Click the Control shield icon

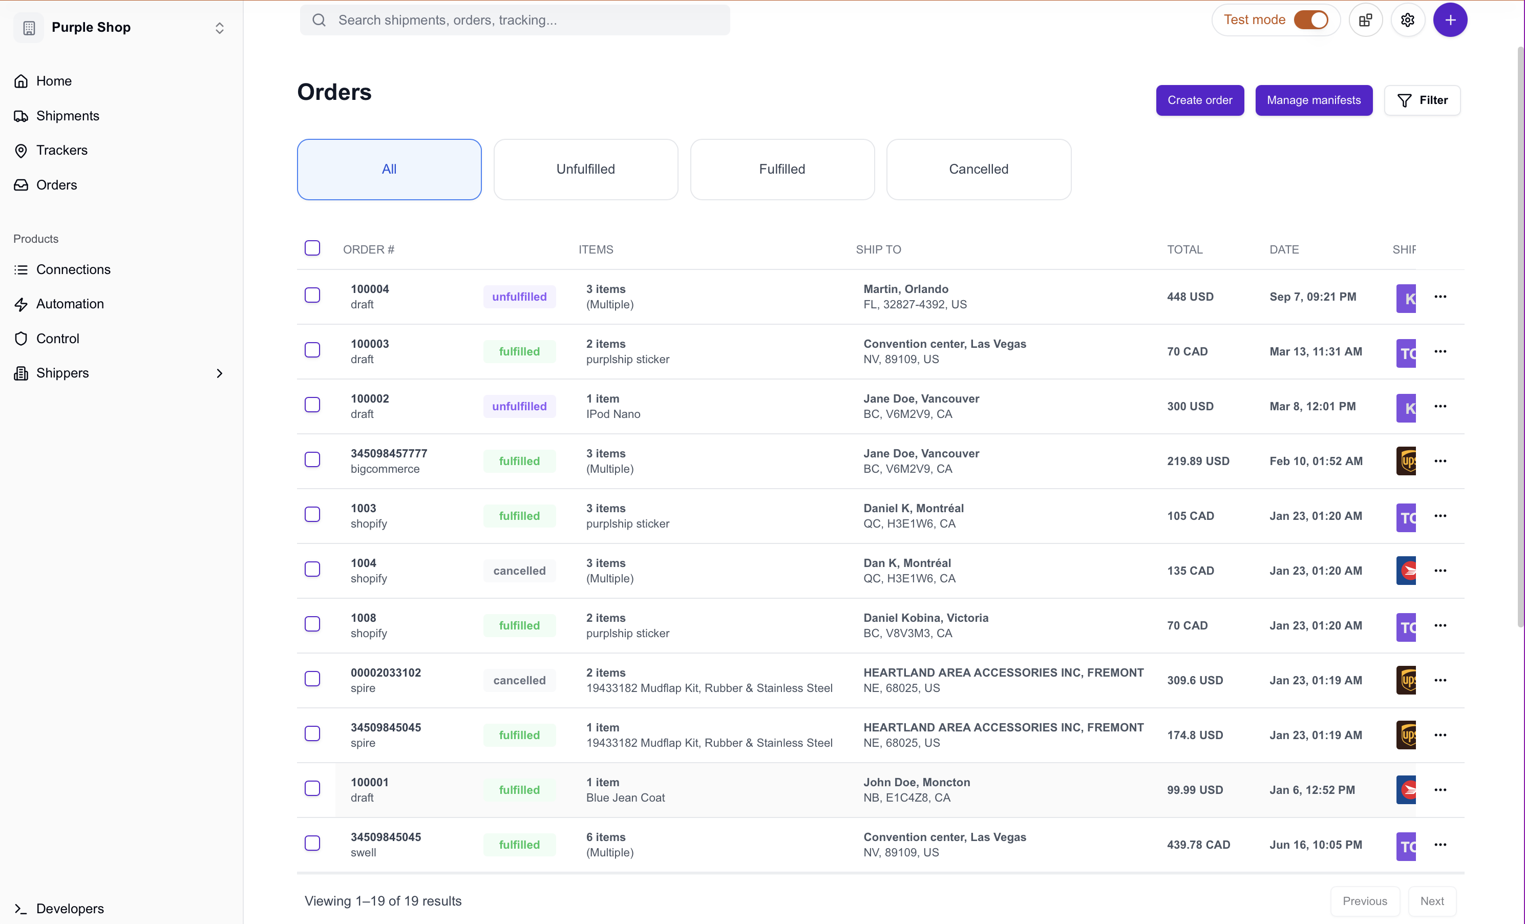[21, 339]
